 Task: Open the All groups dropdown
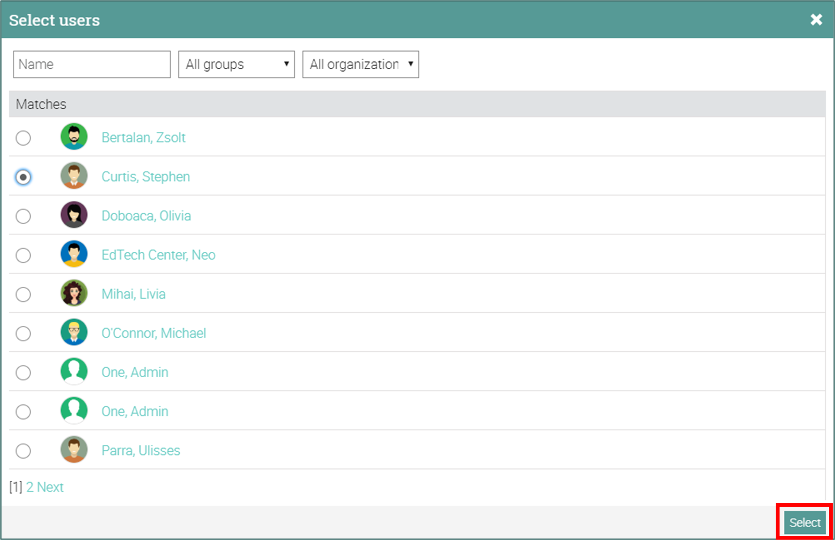[x=236, y=64]
